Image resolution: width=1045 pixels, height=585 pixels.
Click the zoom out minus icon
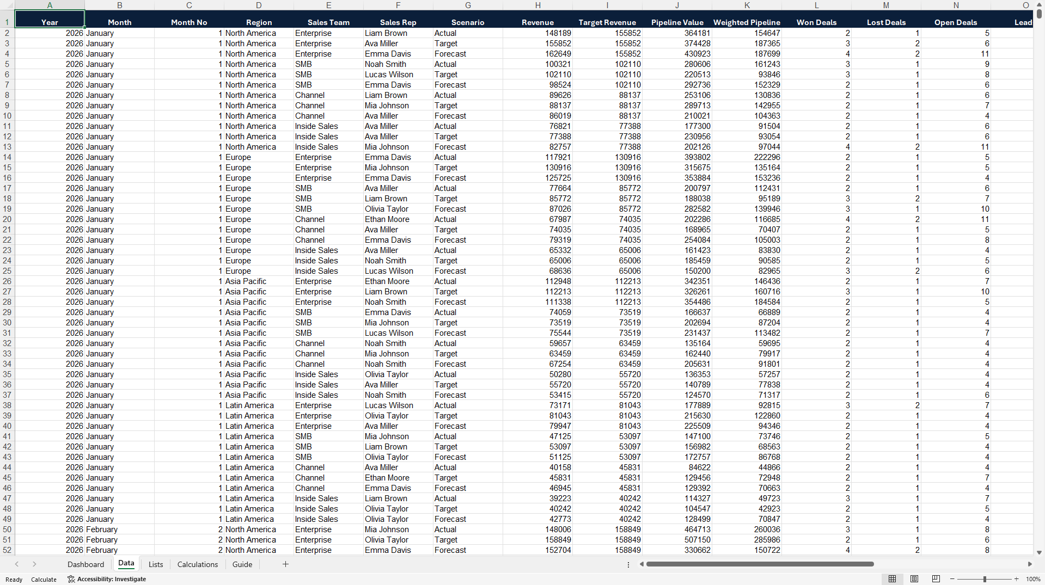[x=952, y=579]
